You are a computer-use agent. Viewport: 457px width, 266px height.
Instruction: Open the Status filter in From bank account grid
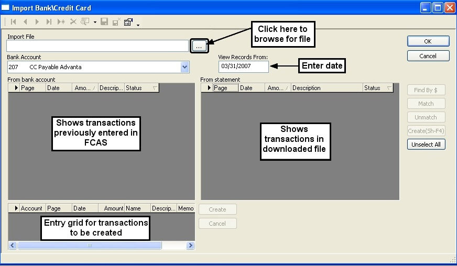click(155, 88)
